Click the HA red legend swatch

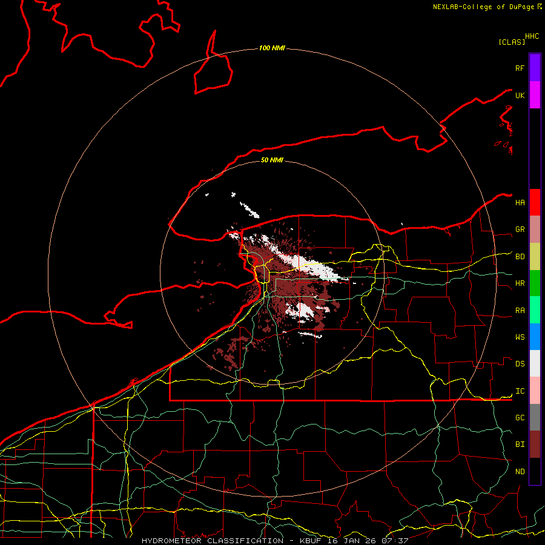535,202
